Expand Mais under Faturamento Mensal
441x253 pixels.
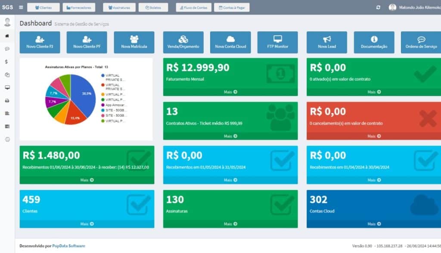[x=230, y=92]
